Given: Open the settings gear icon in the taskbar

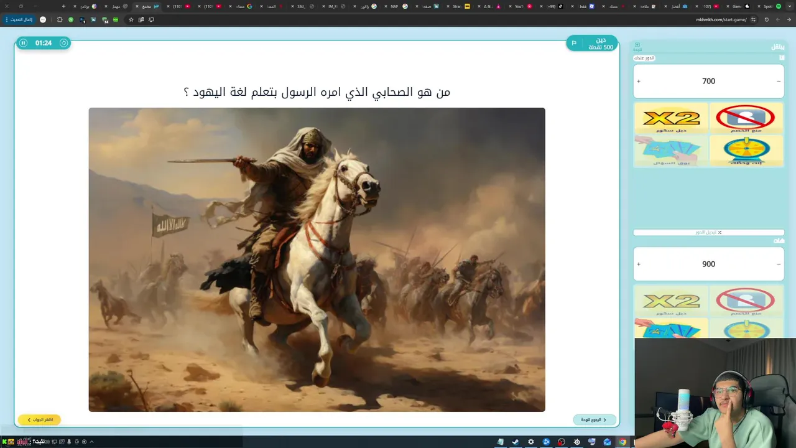Looking at the screenshot, I should point(530,442).
